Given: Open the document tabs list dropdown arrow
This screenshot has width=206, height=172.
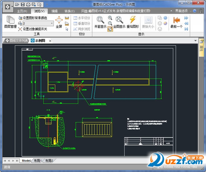Looking at the screenshot, I should click(x=195, y=41).
